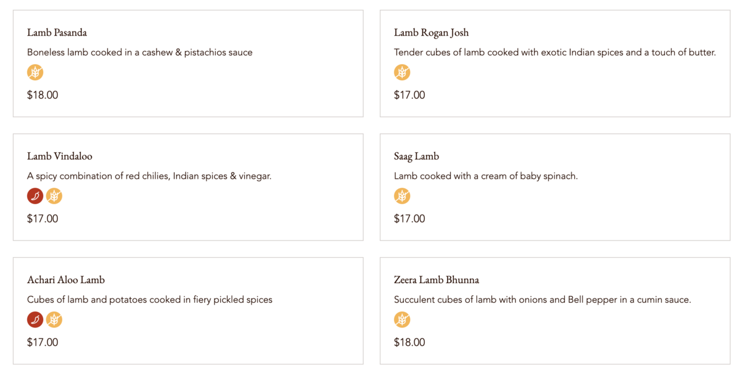Select the Saag Lamb dish title
The height and width of the screenshot is (373, 740).
[417, 156]
